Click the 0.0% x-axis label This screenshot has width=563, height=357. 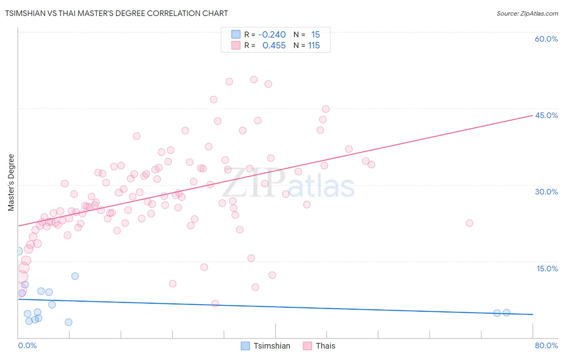tap(27, 345)
